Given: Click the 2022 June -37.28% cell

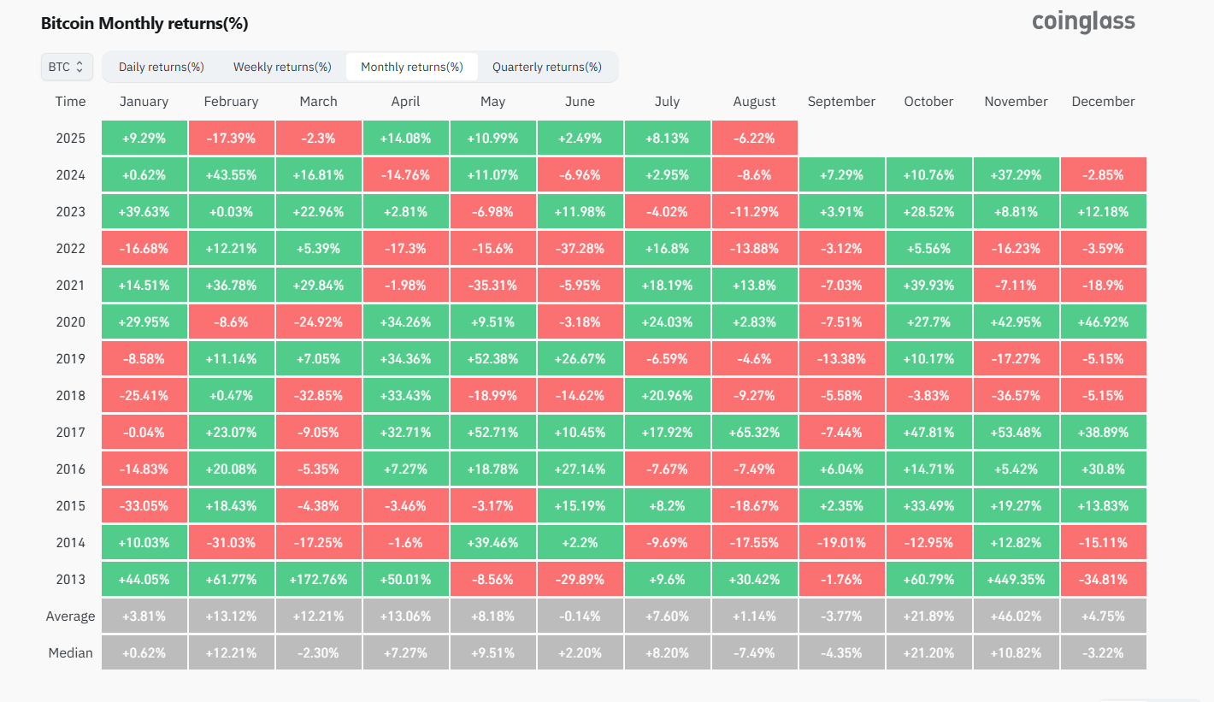Looking at the screenshot, I should click(580, 248).
